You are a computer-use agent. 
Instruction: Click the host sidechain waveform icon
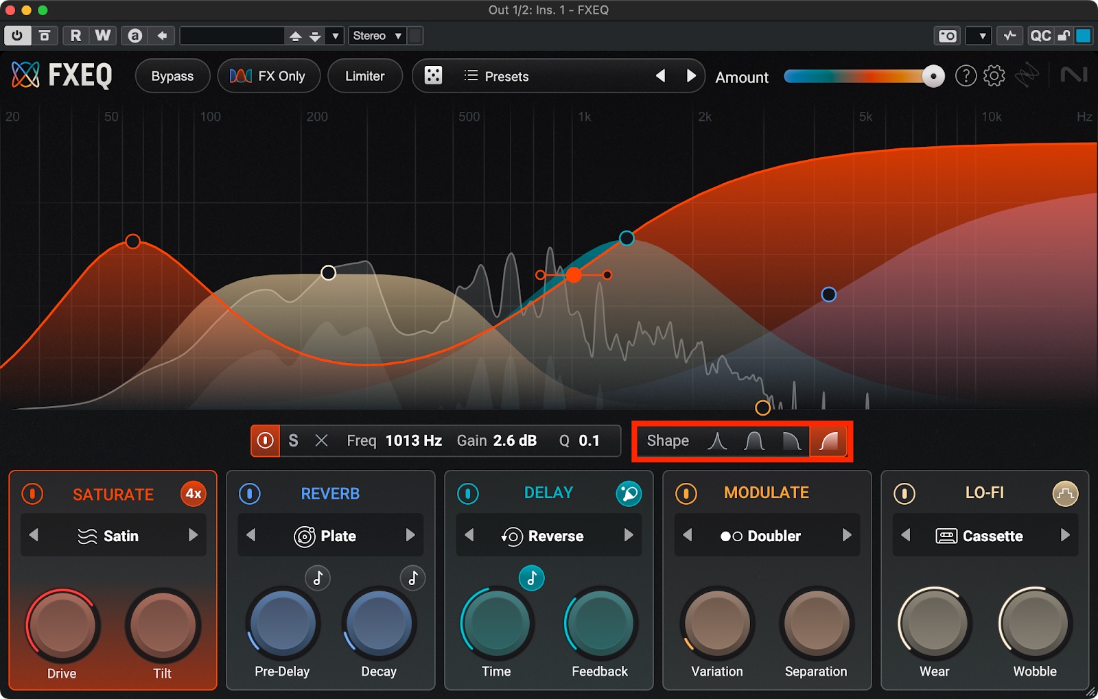click(1009, 36)
